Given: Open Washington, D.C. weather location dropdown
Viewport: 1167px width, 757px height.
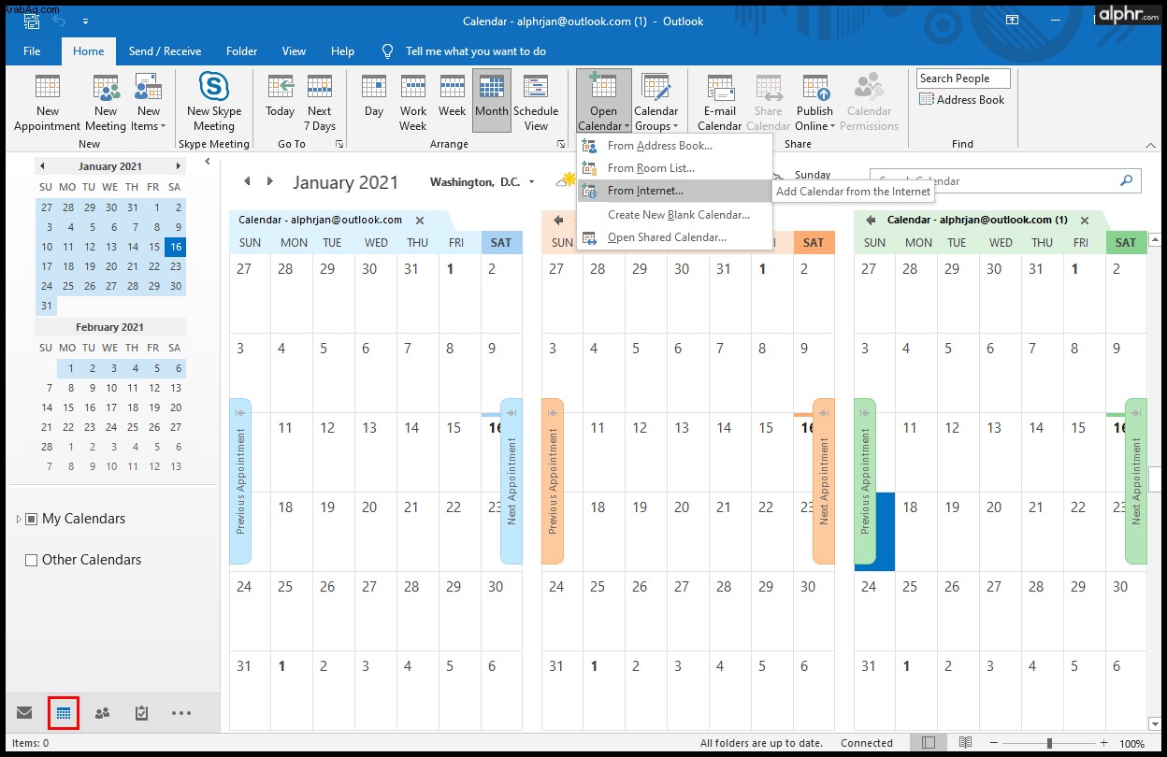Looking at the screenshot, I should (x=531, y=183).
